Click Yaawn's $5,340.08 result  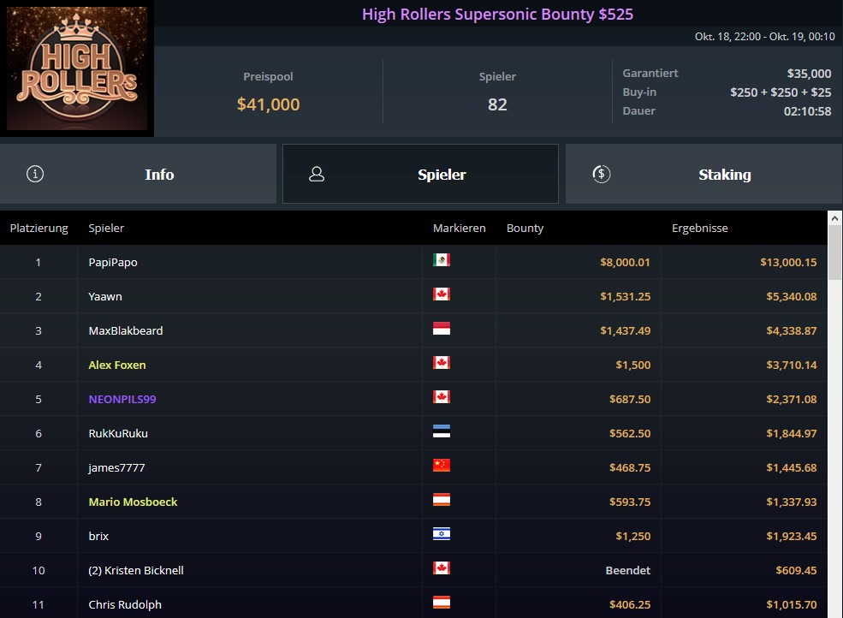pos(792,296)
